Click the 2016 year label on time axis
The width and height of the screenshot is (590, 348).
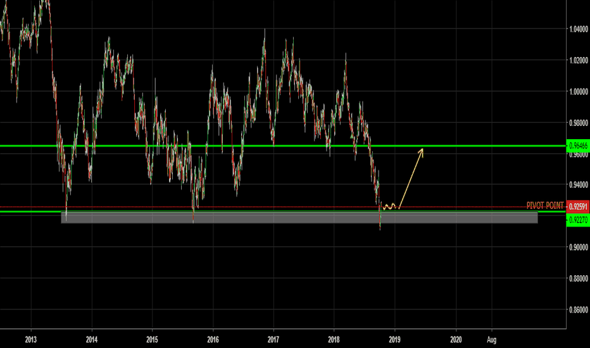213,339
